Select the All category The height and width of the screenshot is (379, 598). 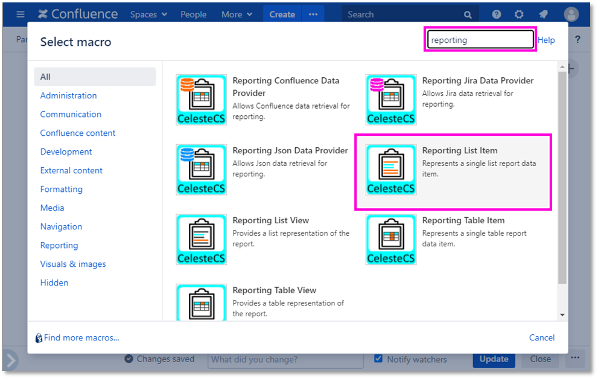point(95,77)
